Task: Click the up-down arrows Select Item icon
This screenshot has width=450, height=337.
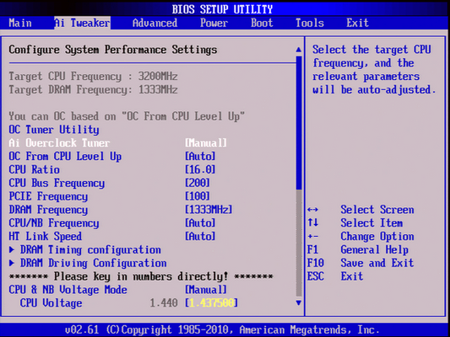Action: tap(312, 222)
